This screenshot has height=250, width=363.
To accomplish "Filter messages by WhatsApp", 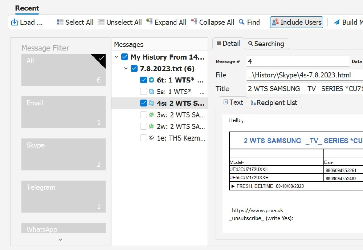I will 64,228.
